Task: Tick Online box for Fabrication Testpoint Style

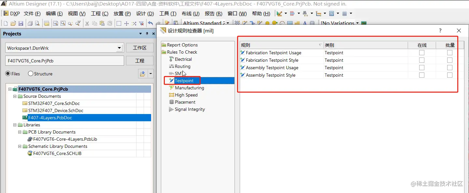Action: point(422,60)
